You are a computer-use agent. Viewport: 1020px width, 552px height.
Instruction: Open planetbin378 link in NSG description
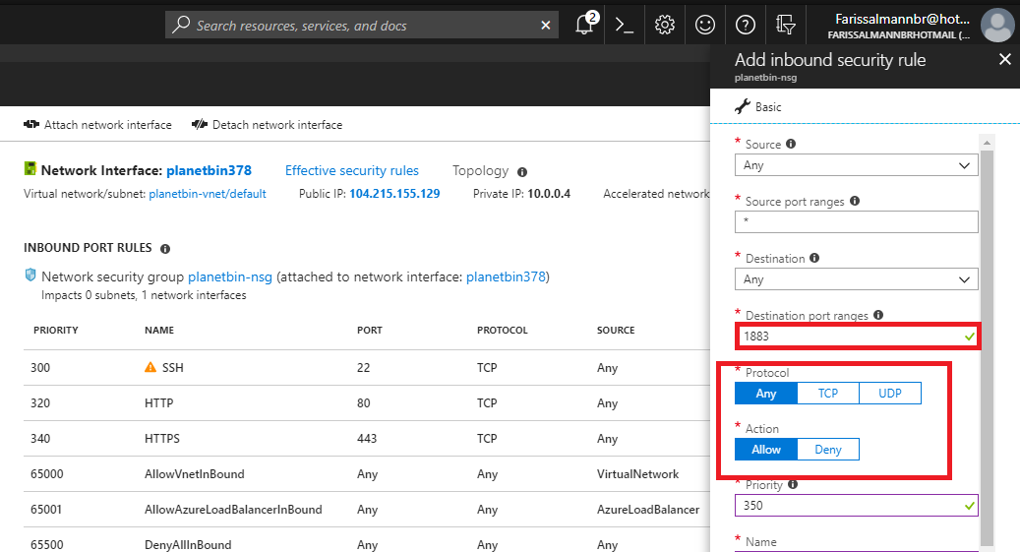click(506, 276)
